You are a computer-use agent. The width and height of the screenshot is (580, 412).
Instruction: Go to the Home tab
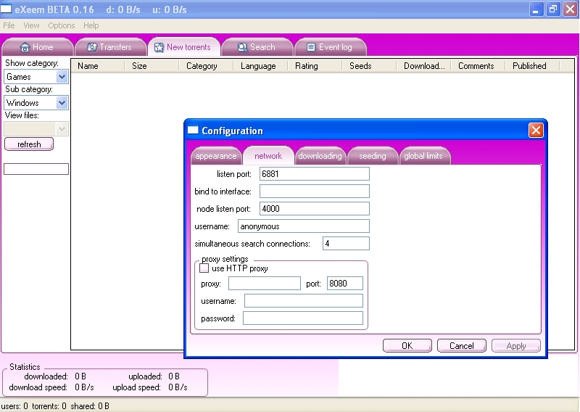(37, 47)
